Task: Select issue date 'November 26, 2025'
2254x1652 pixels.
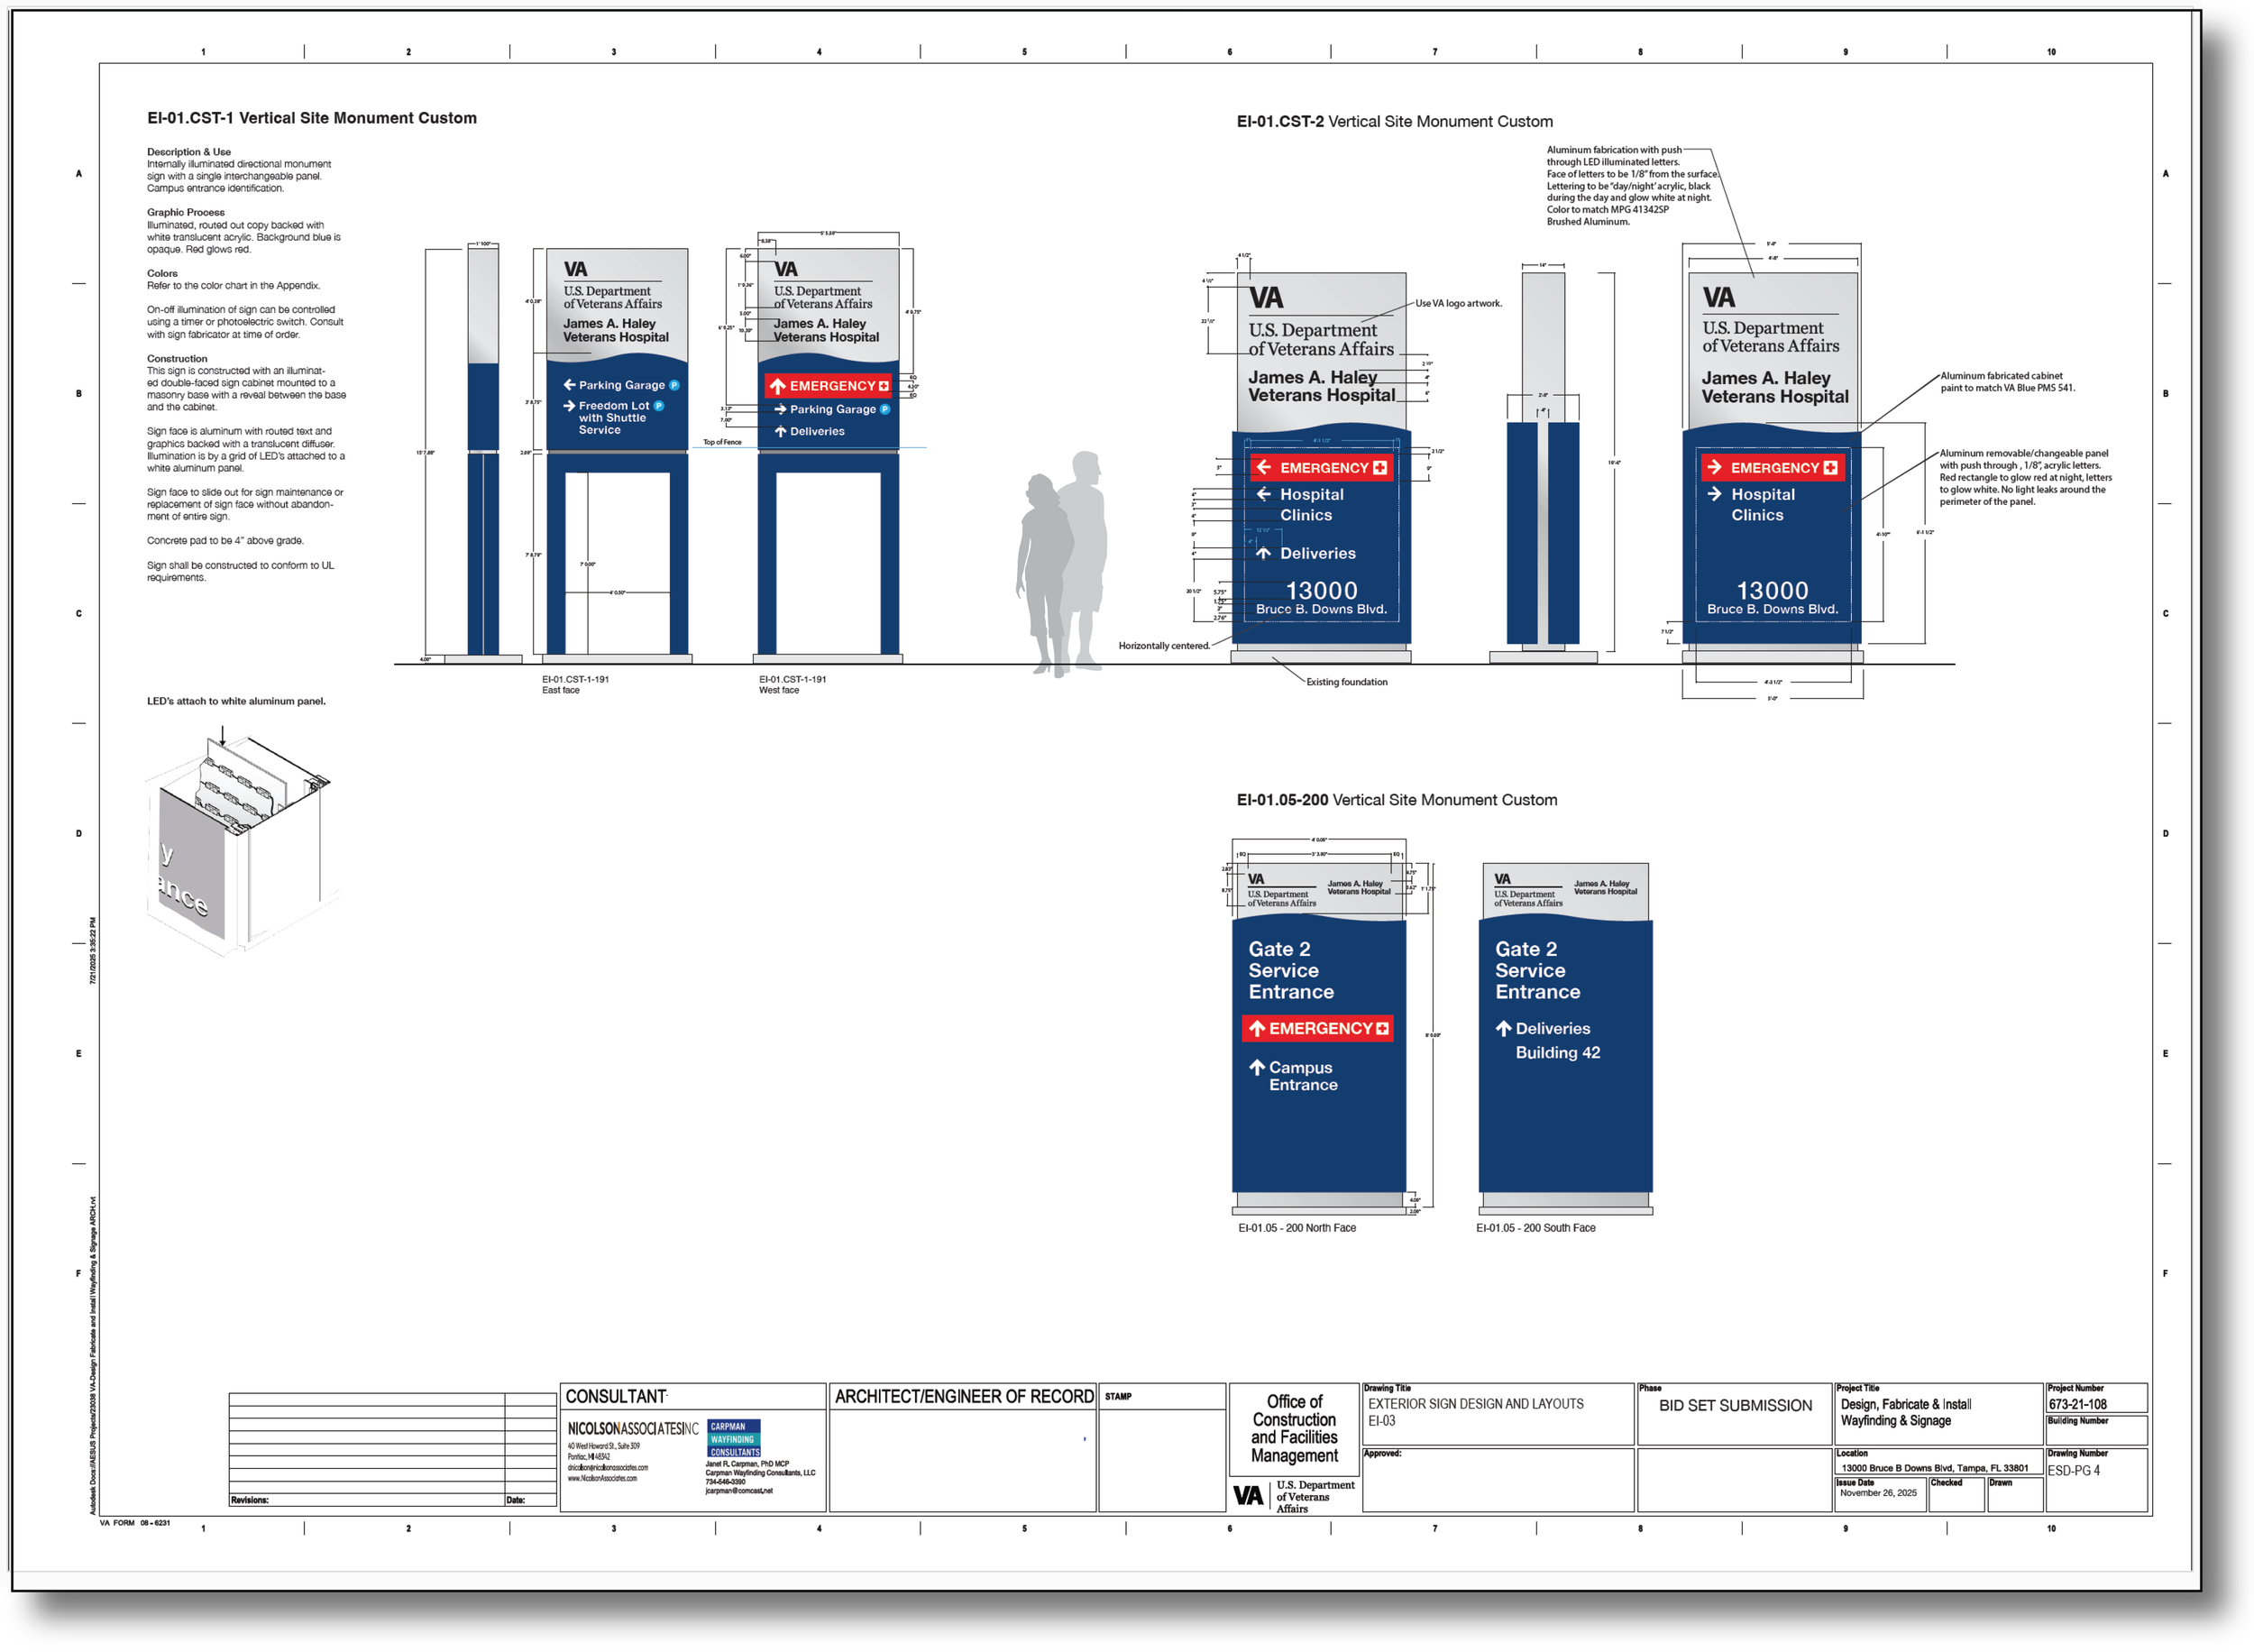Action: pos(1879,1494)
